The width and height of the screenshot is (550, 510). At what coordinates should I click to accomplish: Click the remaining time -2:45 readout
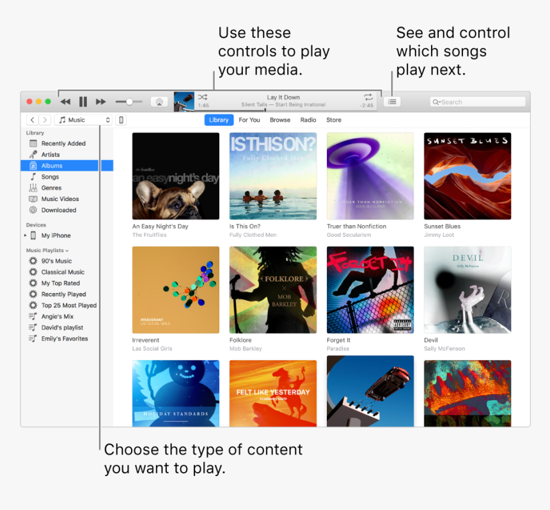[366, 106]
